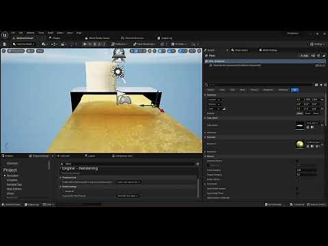Open the File menu
This screenshot has height=246, width=328.
13,33
